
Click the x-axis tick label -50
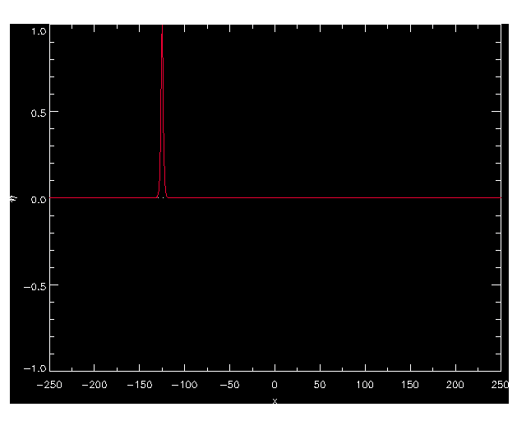click(232, 386)
